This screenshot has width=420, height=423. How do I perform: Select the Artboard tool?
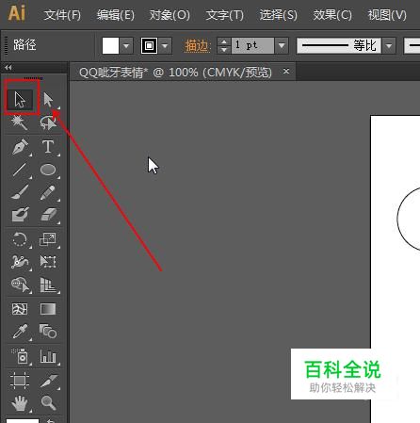(x=20, y=381)
